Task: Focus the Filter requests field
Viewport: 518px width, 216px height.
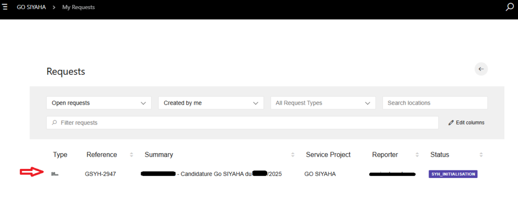Action: (x=242, y=122)
